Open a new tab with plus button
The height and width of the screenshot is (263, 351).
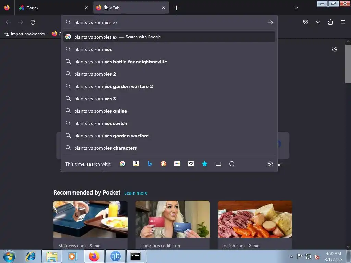(177, 8)
